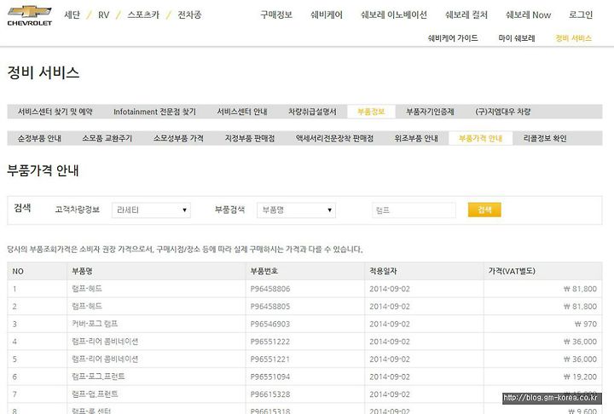Open the 위조부품 안내 sub-tab
The image size is (614, 414).
pyautogui.click(x=416, y=138)
